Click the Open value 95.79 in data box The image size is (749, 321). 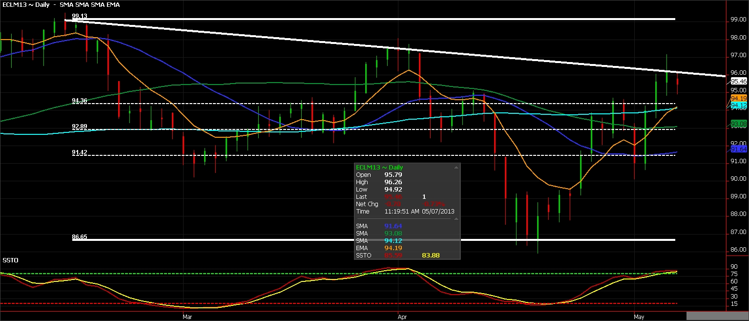pos(393,174)
